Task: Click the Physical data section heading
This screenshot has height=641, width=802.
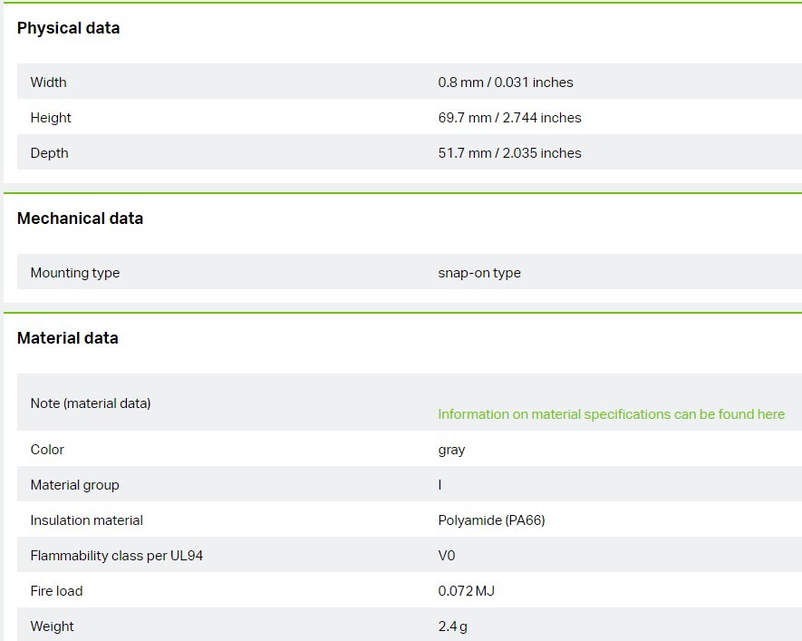Action: click(69, 28)
